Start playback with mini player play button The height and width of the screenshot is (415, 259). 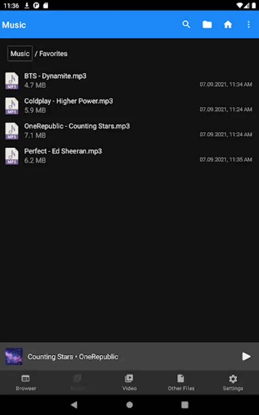246,356
